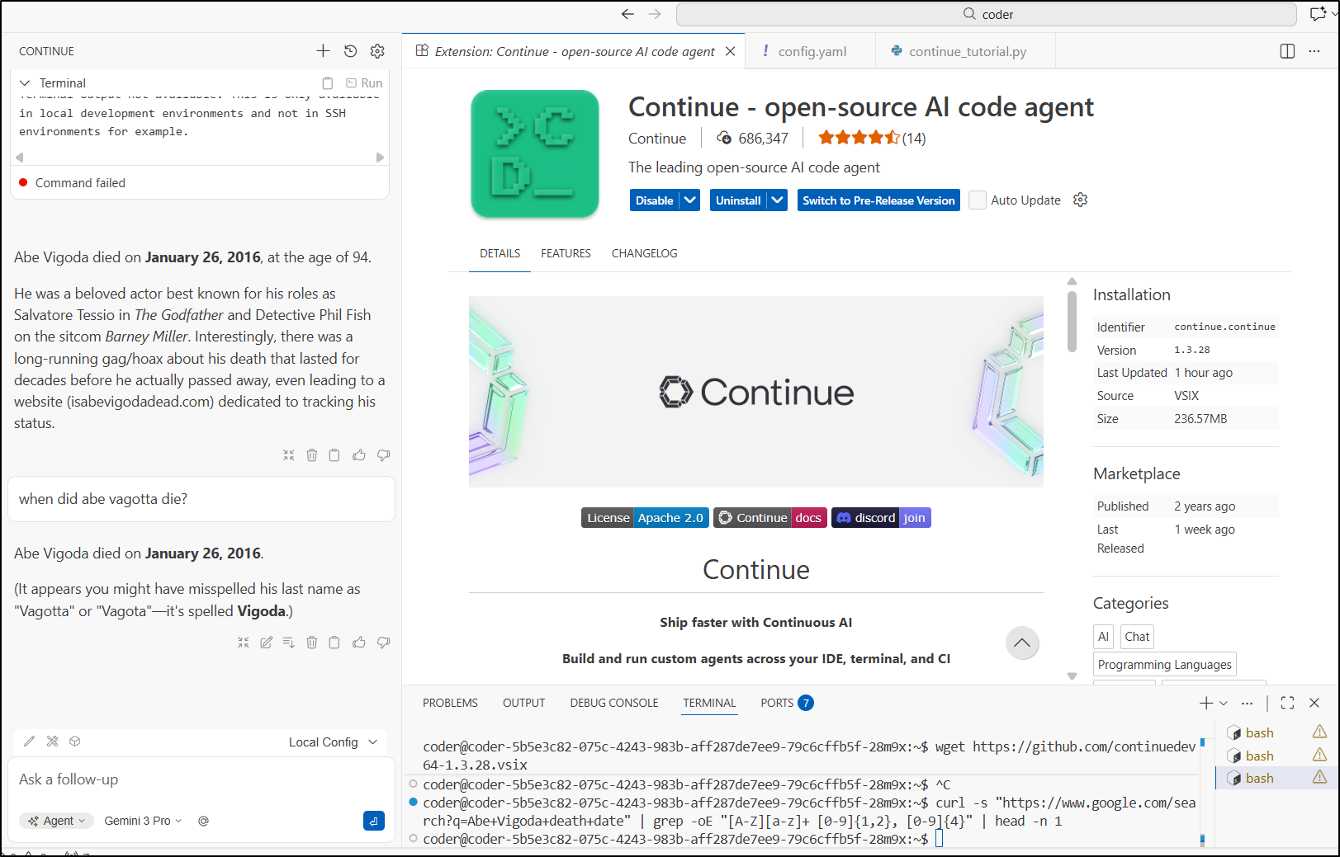1340x857 pixels.
Task: Open the Agent mode dropdown
Action: pos(57,821)
